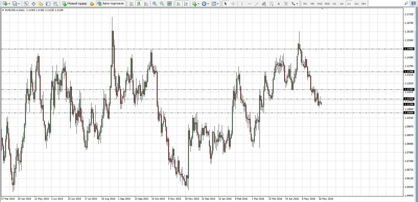
Task: Click the Periods clock icon
Action: [204, 4]
